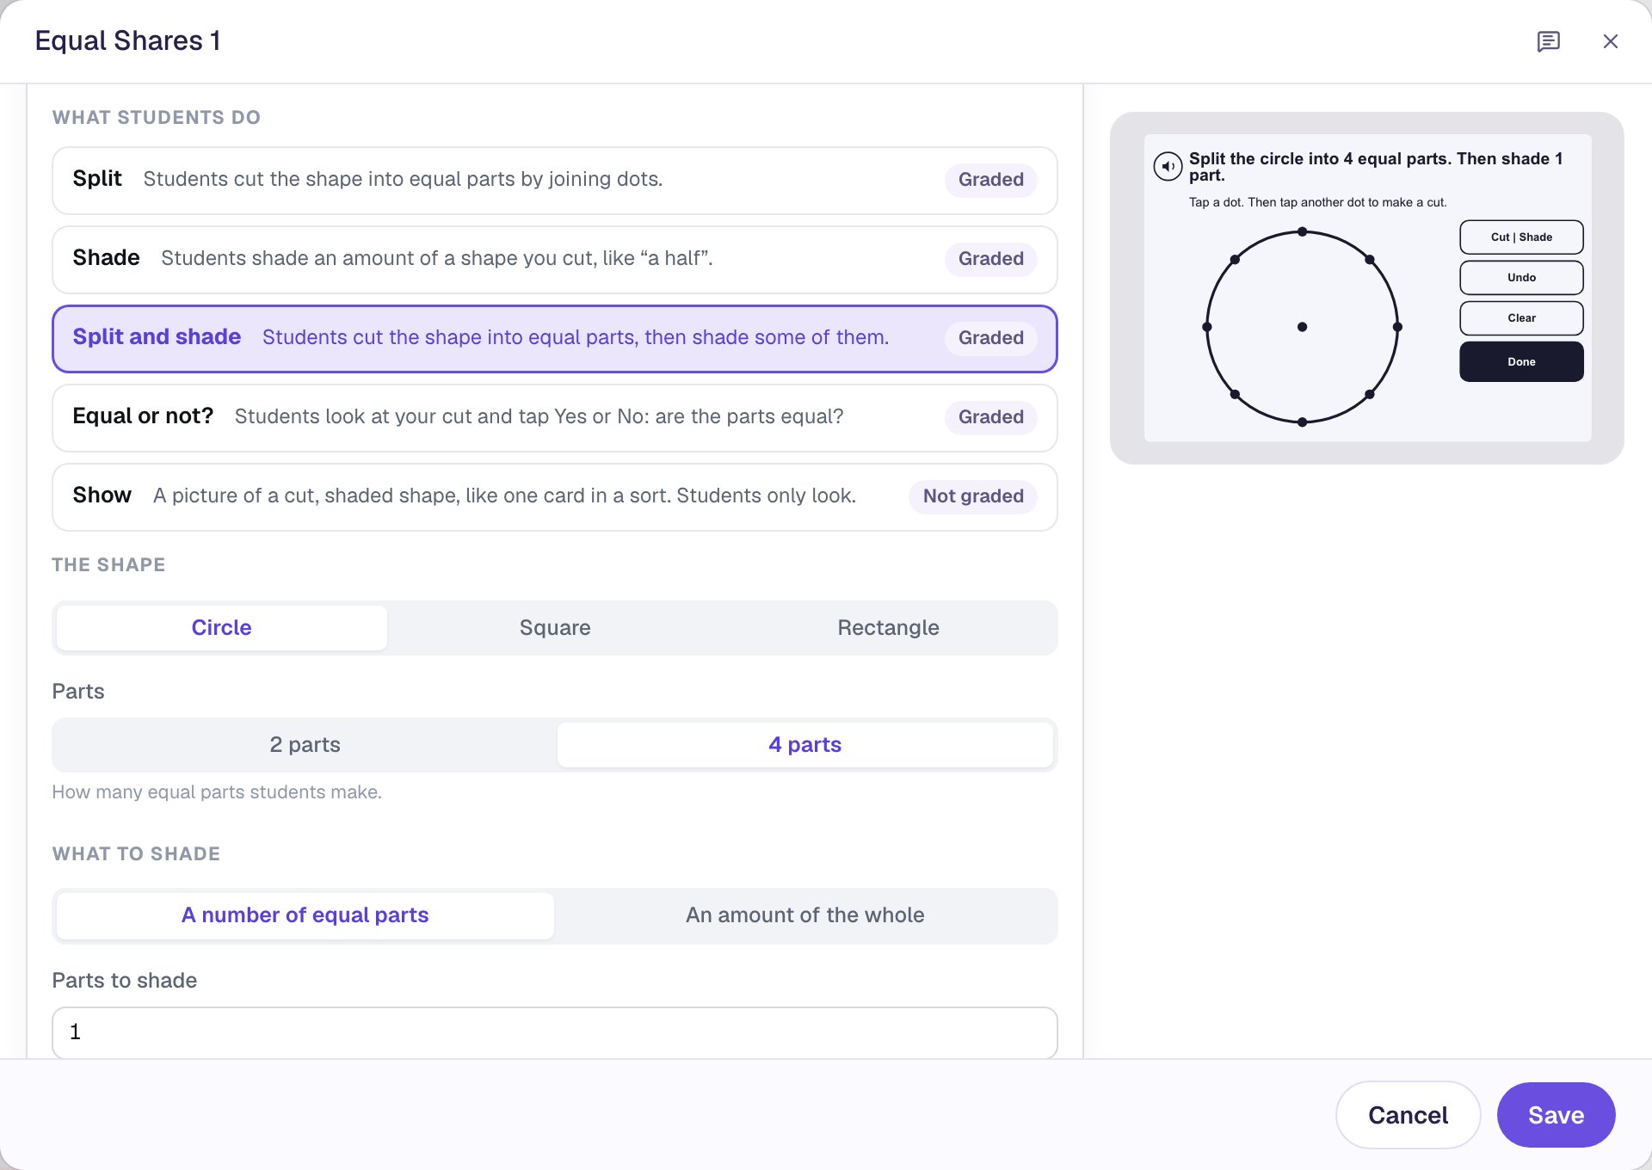
Task: Click Undo in the preview
Action: [x=1521, y=278]
